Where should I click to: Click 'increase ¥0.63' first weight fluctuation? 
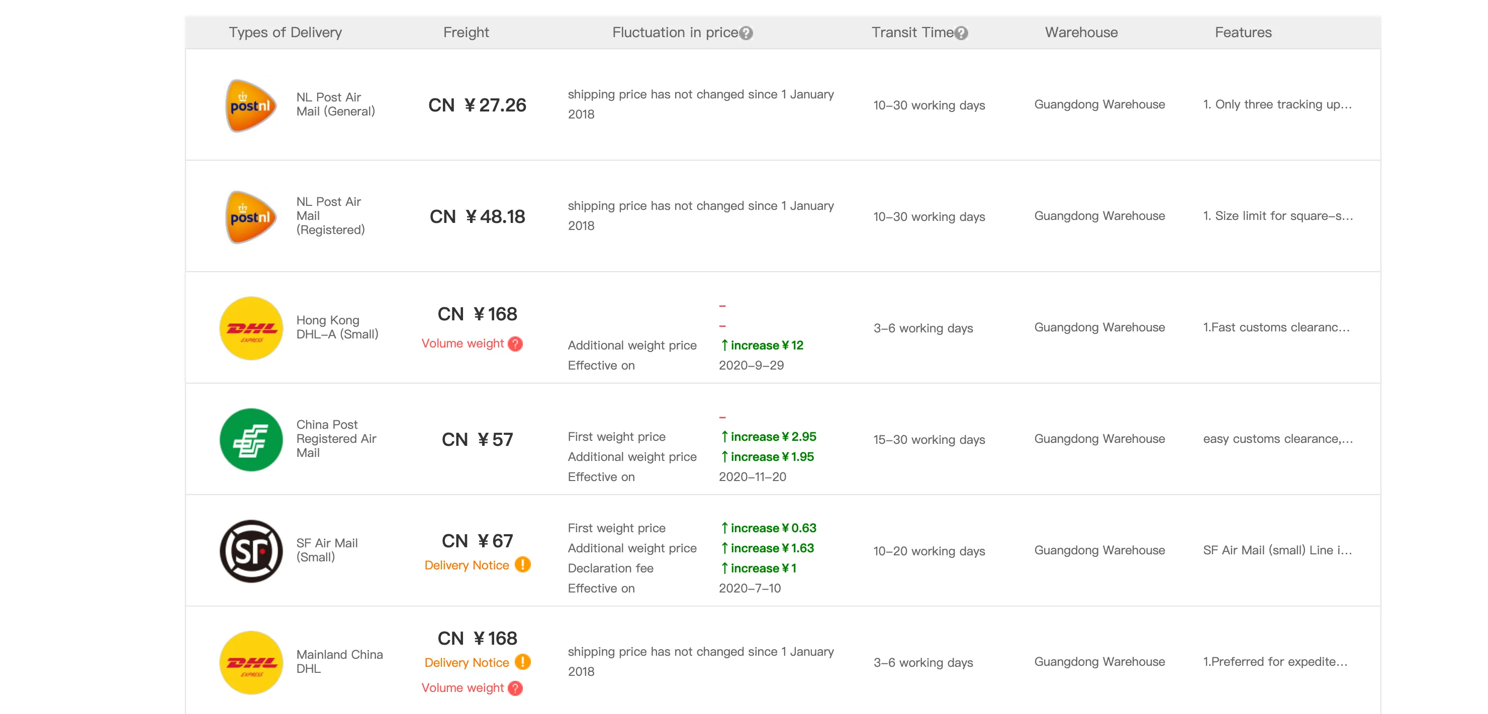tap(768, 528)
